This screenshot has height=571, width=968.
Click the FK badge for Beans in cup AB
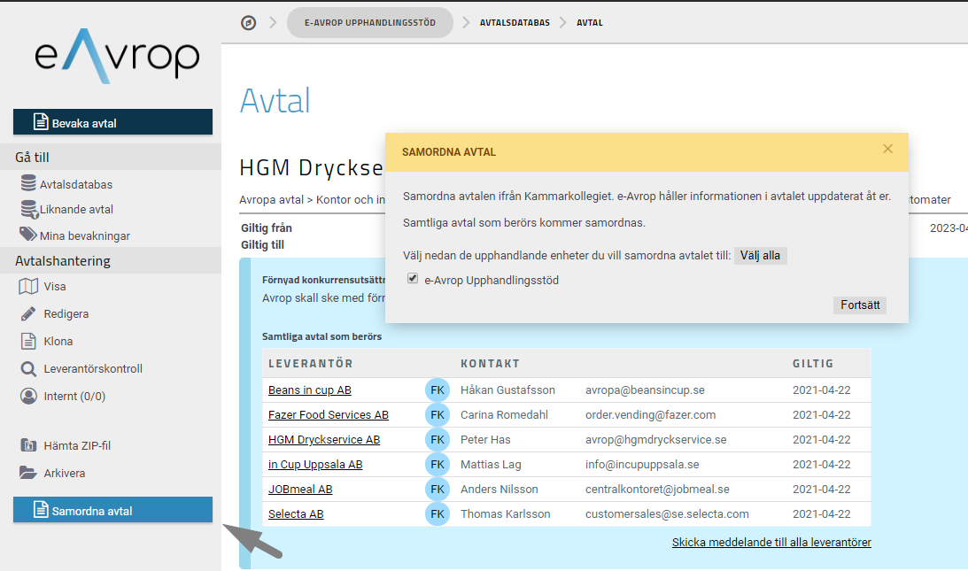(438, 390)
